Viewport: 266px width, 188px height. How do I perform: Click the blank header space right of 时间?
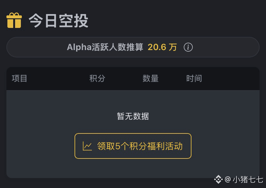point(231,79)
